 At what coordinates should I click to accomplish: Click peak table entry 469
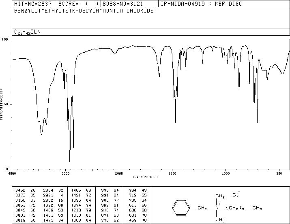click(x=133, y=220)
